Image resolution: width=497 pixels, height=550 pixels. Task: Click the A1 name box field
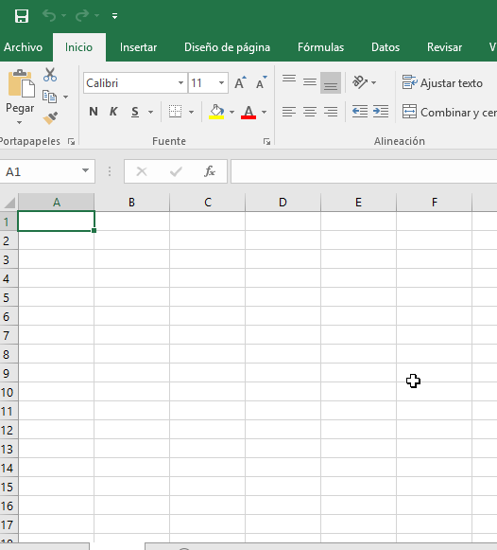tap(47, 171)
